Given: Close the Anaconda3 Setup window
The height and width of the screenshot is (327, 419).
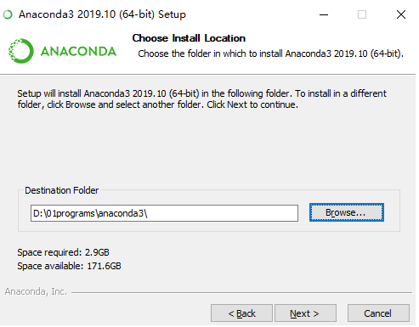Looking at the screenshot, I should [x=401, y=14].
